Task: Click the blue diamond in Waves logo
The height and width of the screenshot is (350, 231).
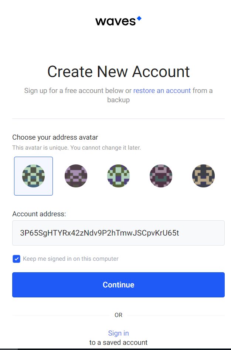Action: 139,18
